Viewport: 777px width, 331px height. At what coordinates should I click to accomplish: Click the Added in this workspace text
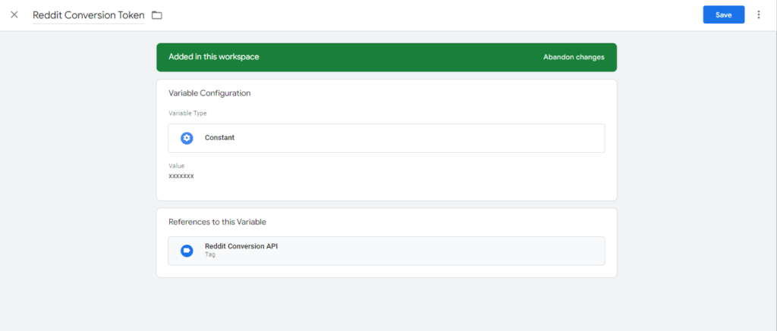(x=213, y=57)
